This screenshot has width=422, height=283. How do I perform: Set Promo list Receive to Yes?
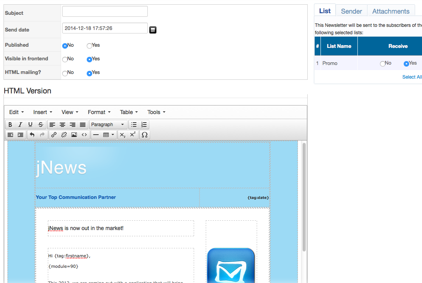(x=406, y=64)
